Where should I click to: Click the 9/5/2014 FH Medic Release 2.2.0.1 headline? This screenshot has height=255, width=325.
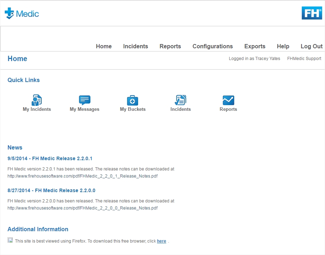coord(50,159)
